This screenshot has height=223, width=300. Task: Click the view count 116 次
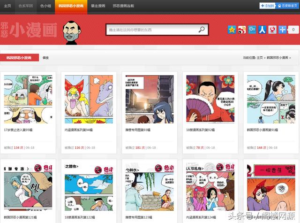coord(79,148)
